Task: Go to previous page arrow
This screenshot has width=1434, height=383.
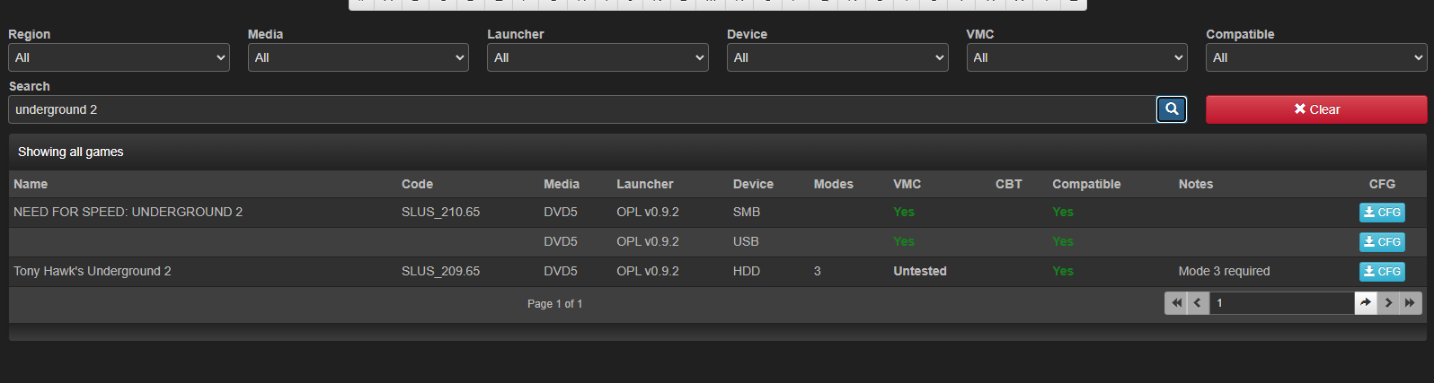Action: tap(1198, 303)
